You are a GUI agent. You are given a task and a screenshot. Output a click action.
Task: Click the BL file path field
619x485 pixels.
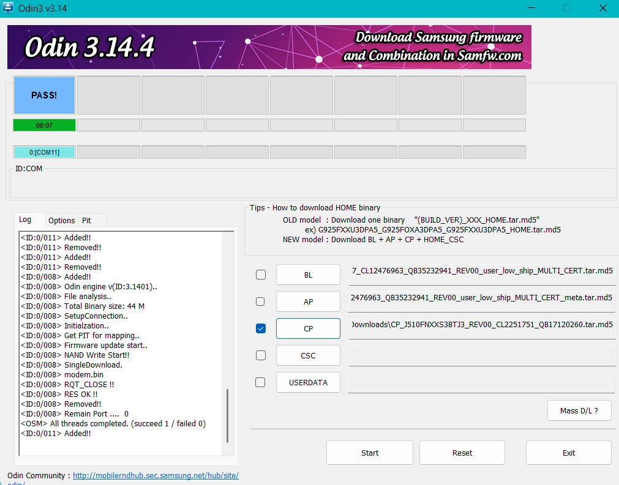482,274
